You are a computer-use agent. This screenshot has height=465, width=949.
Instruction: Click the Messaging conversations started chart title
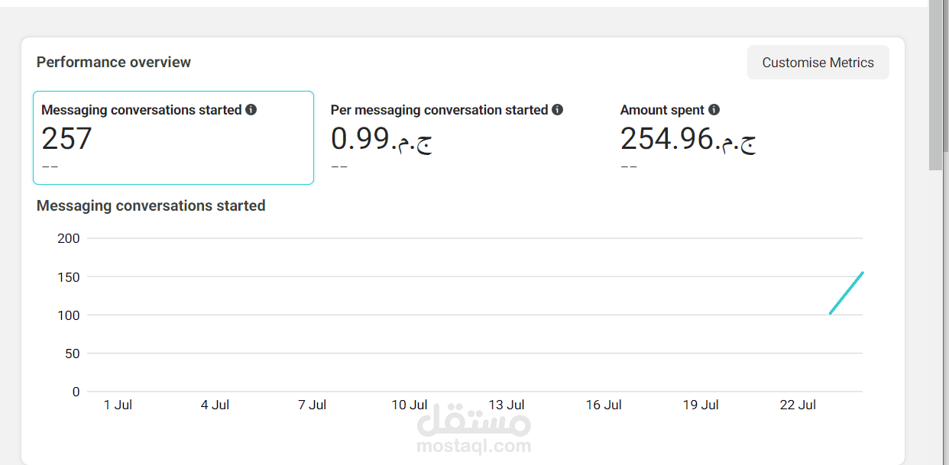[x=151, y=206]
